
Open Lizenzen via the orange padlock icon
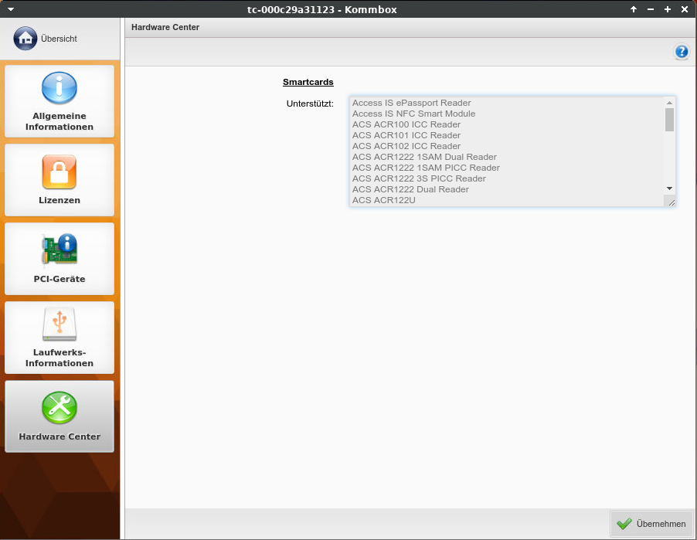(x=59, y=172)
